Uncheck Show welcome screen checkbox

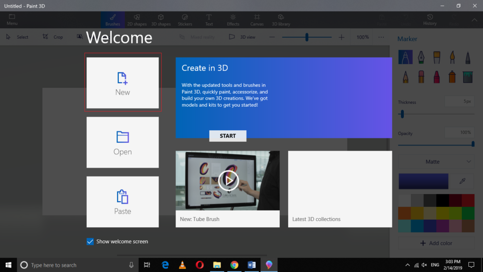coord(90,241)
